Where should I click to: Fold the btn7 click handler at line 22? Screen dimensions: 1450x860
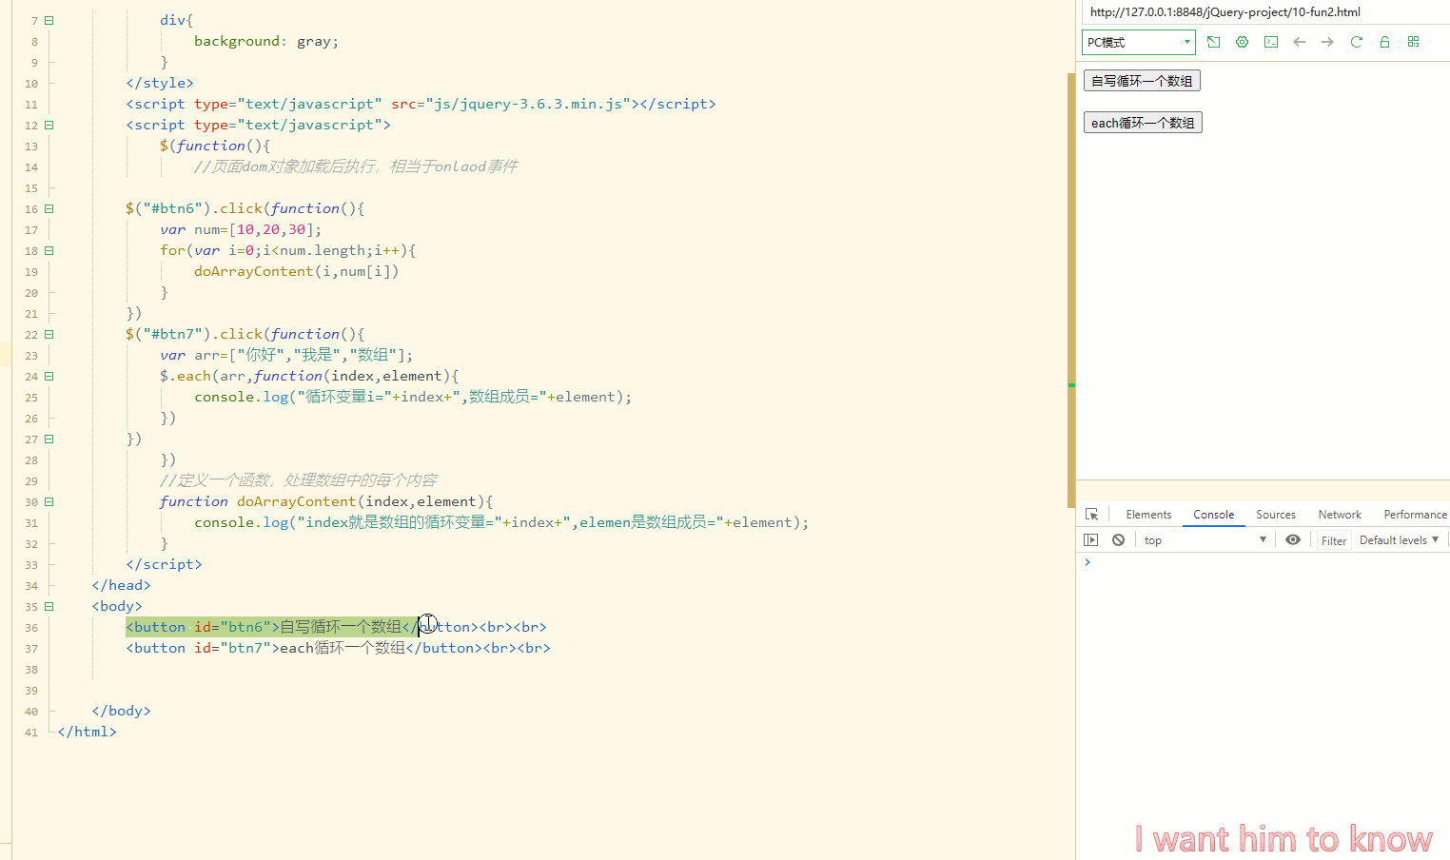point(49,334)
